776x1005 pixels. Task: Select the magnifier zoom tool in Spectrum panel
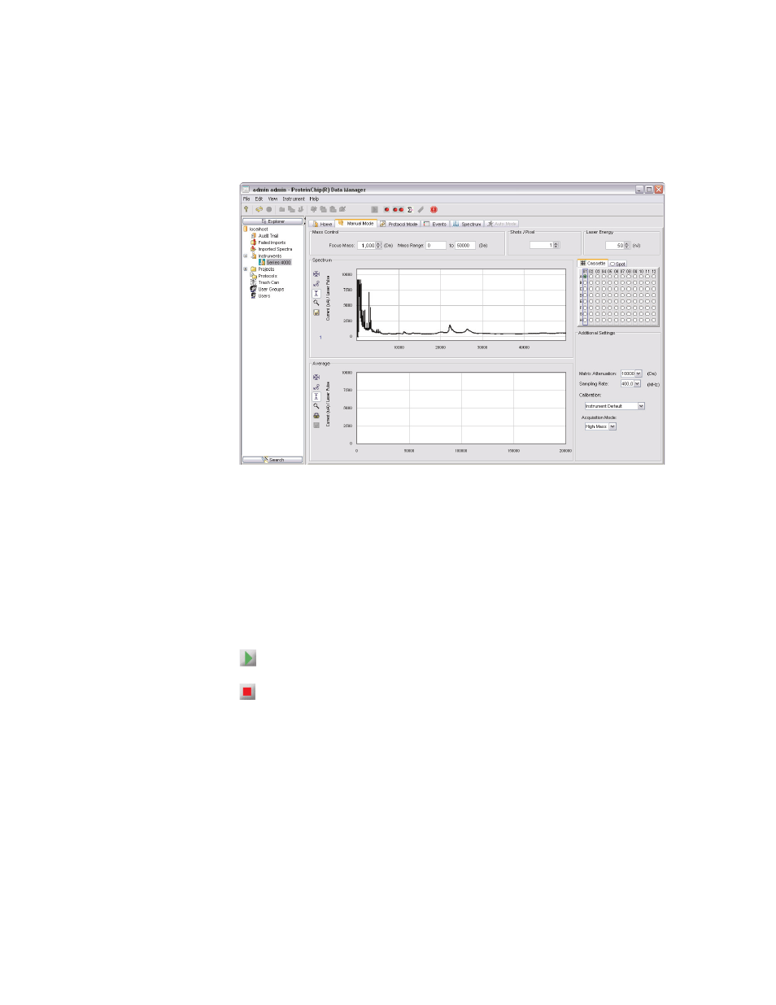(x=316, y=303)
